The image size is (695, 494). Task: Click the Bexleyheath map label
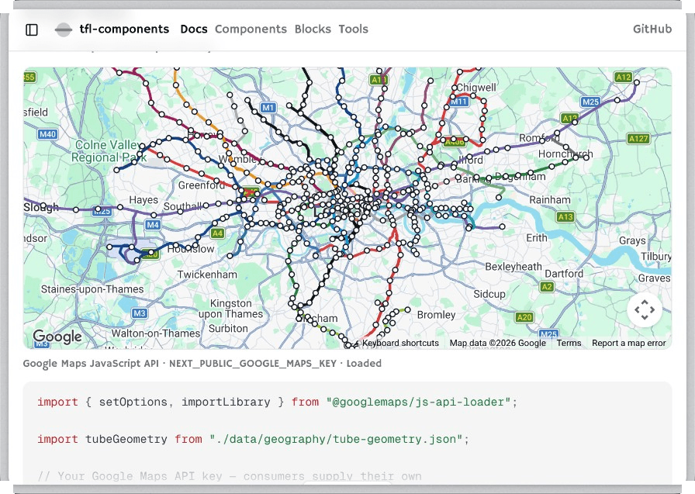[513, 267]
